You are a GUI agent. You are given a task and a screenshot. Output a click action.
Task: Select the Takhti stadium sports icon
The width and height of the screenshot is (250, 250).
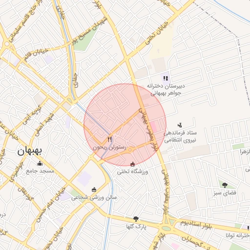pyautogui.click(x=133, y=164)
